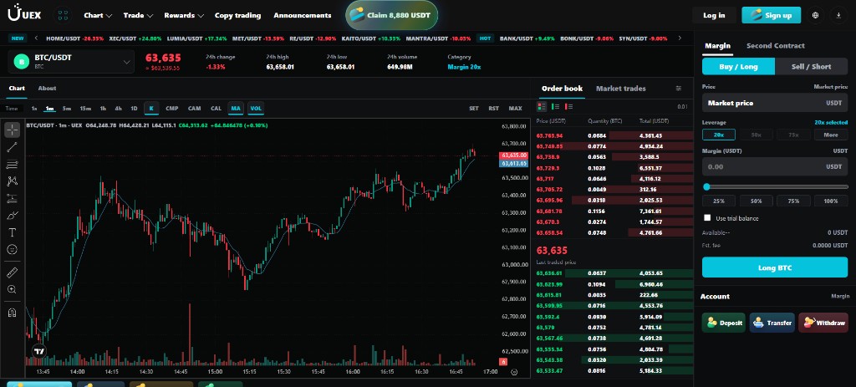Click the Deposit button
Viewport: 856px width, 387px height.
point(723,323)
